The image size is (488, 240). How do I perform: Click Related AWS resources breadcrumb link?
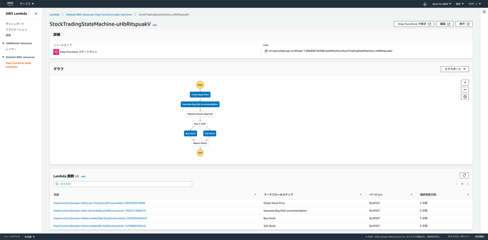point(98,14)
